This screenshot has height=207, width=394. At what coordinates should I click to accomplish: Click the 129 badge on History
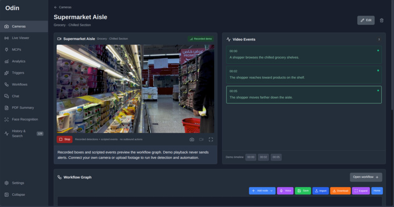[x=40, y=133]
